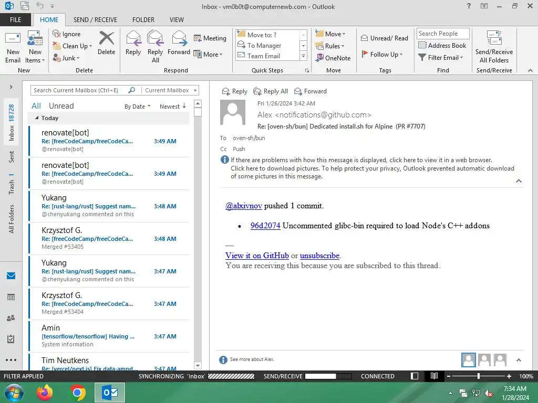Collapse the ribbon
538x403 pixels.
[x=530, y=70]
